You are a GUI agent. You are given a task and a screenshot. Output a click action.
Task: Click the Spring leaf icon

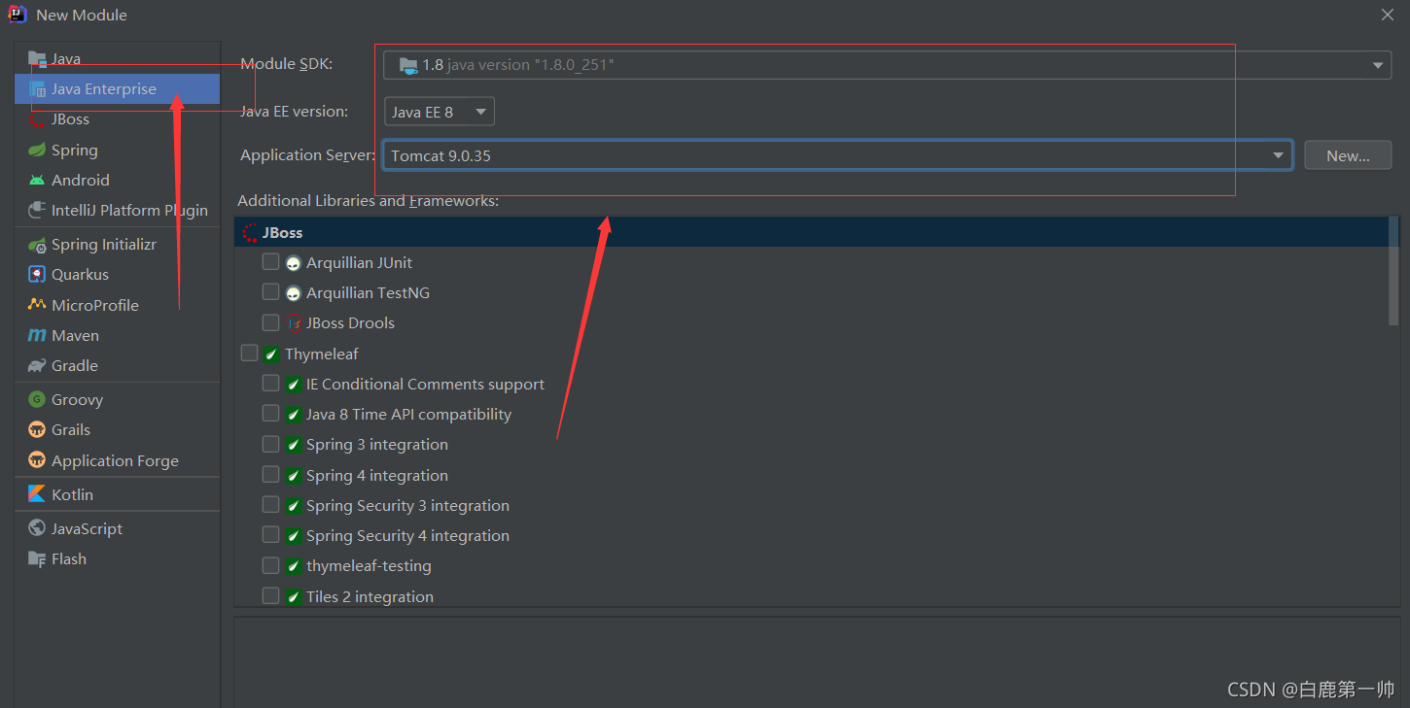click(x=37, y=150)
